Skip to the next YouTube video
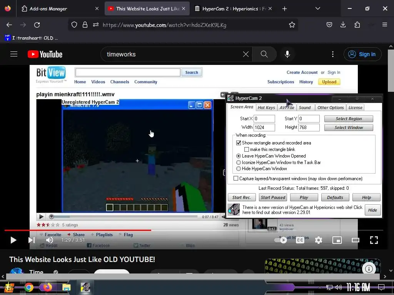The width and height of the screenshot is (394, 295). pos(32,240)
